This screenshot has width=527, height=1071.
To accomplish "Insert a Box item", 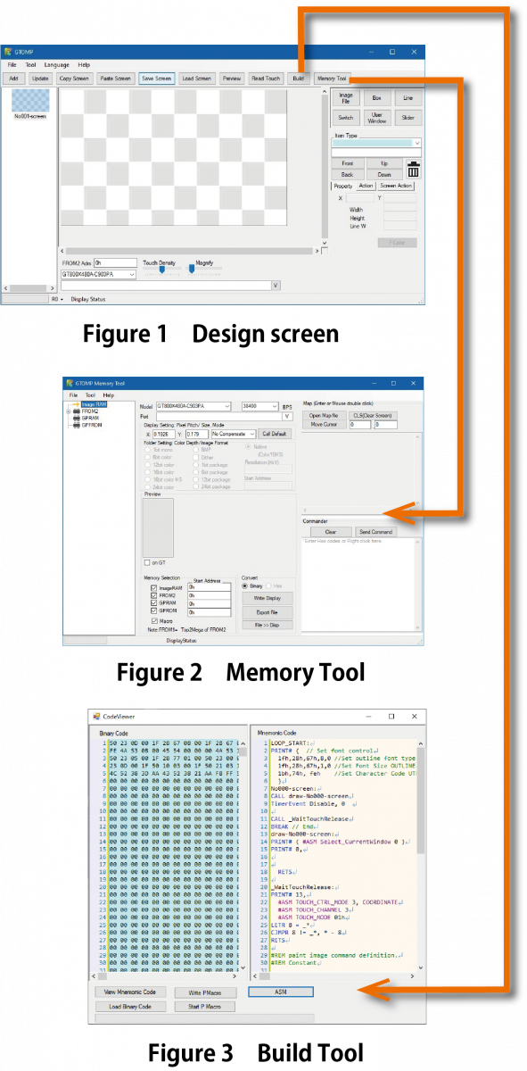I will pyautogui.click(x=377, y=98).
